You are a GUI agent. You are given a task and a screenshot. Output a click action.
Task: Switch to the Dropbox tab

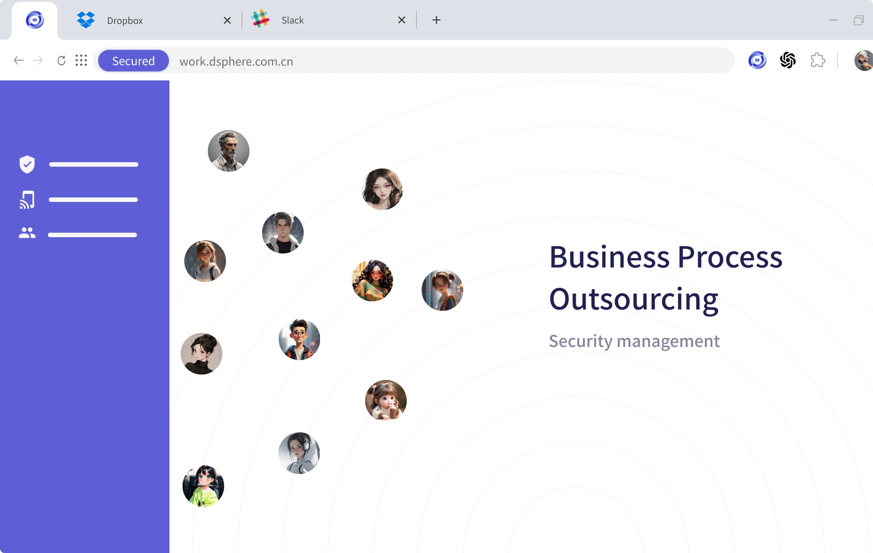[125, 20]
